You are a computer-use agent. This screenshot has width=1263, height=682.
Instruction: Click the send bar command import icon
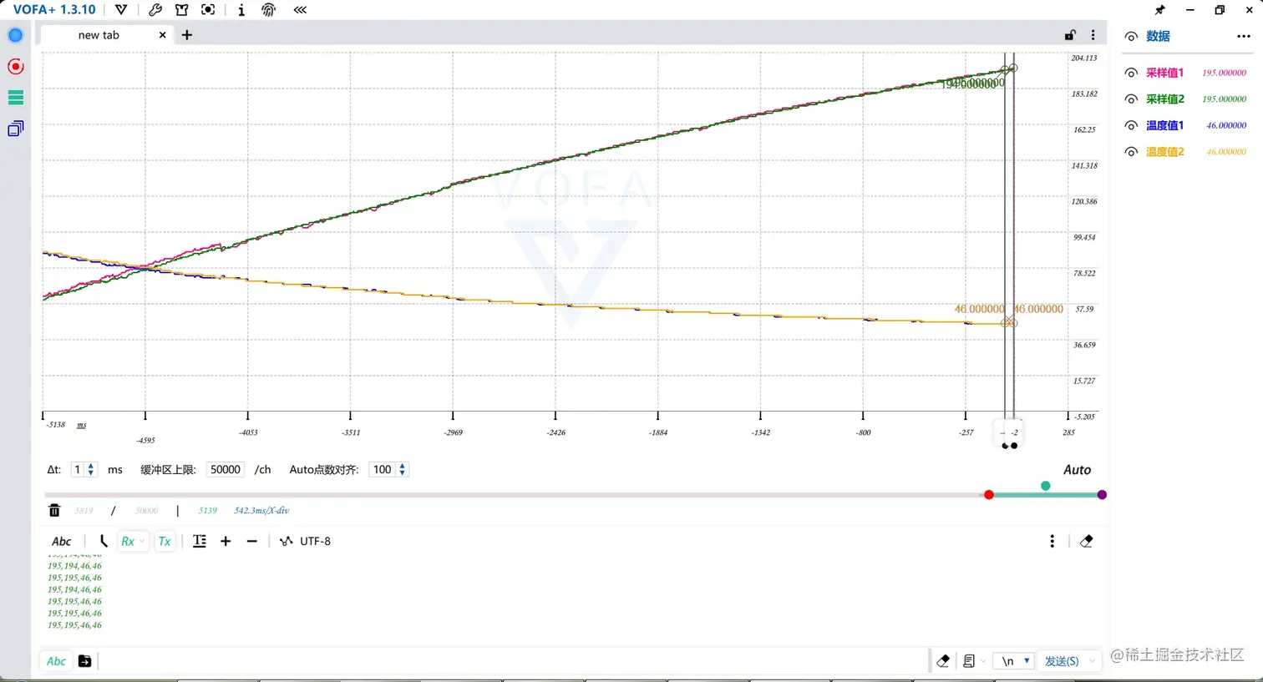pyautogui.click(x=85, y=661)
